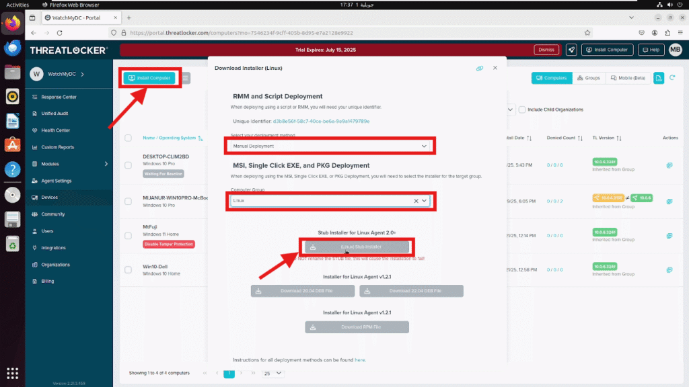Click the rocket icon in top bar
The width and height of the screenshot is (689, 387).
coord(571,50)
